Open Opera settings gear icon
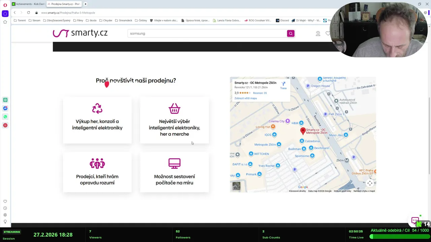 (5, 215)
